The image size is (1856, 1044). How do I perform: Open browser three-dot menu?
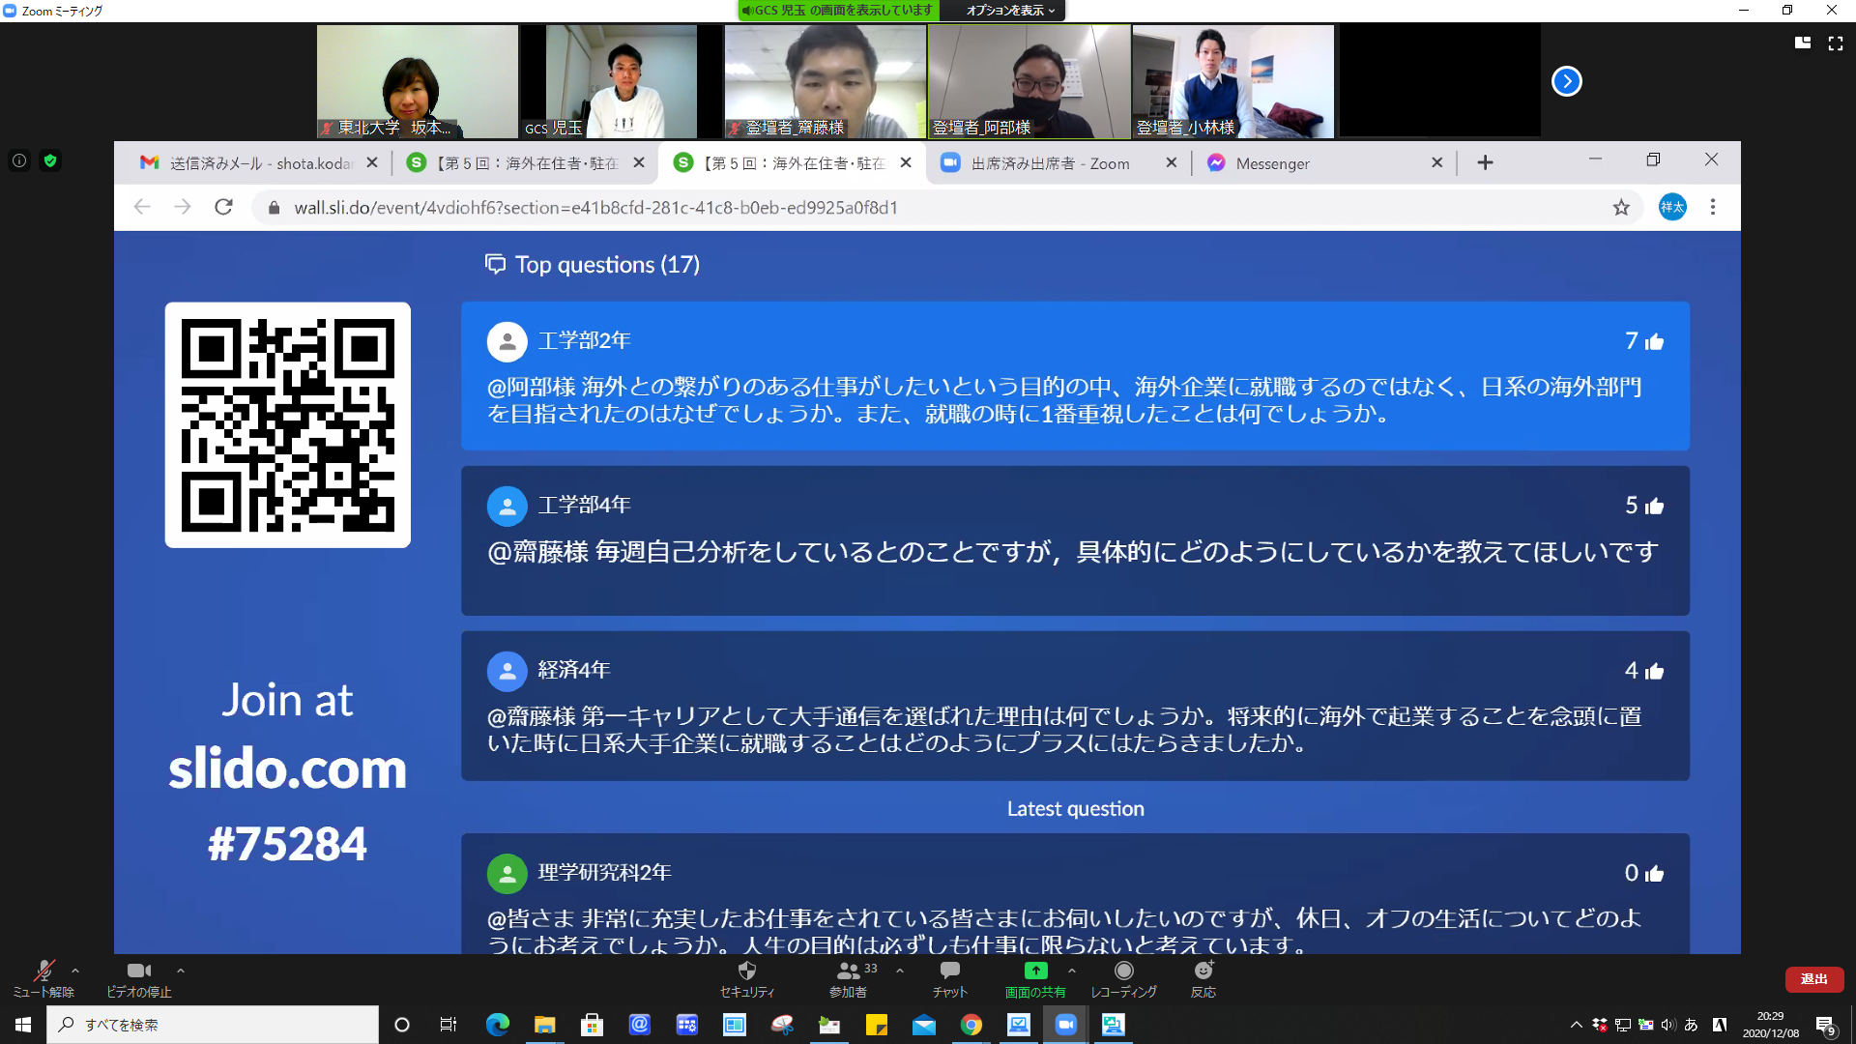(1713, 207)
